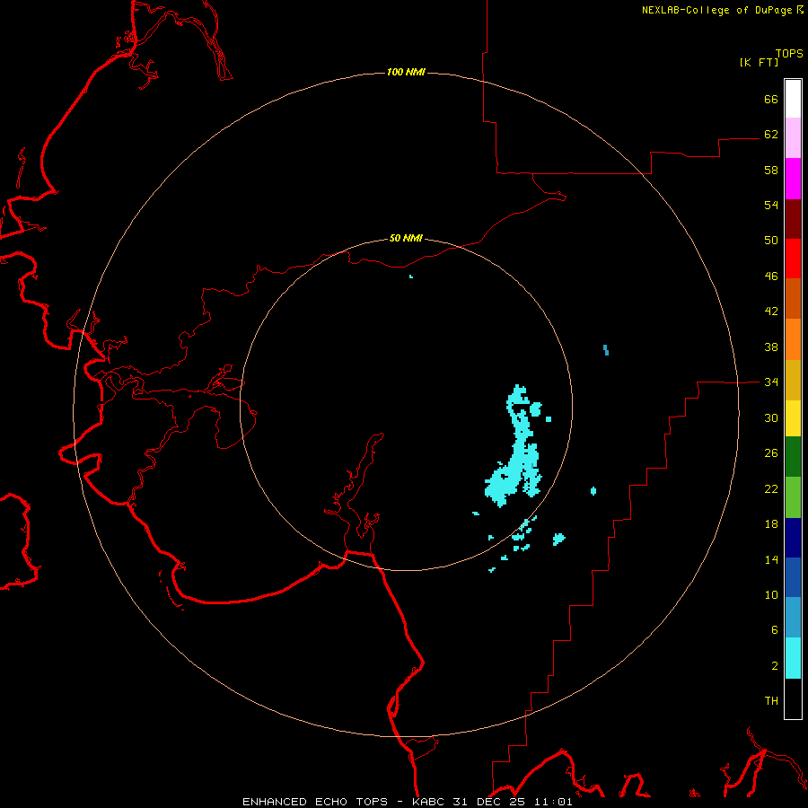Click the "22" legend value
Screen dimensions: 808x808
771,489
